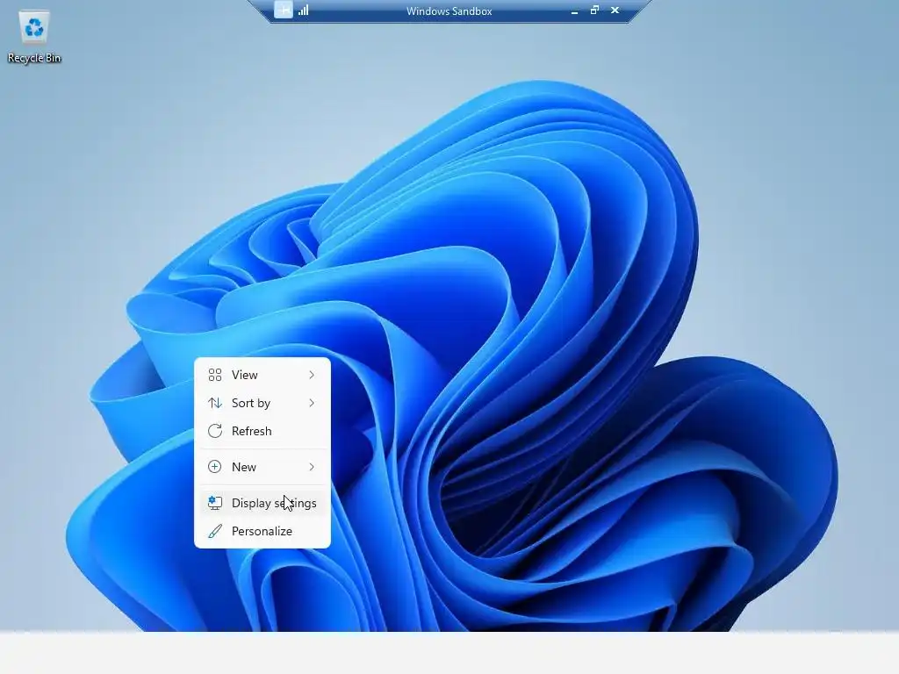899x674 pixels.
Task: Click the Display settings monitor icon
Action: (215, 503)
